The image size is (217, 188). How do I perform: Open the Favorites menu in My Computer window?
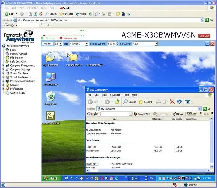click(x=115, y=95)
